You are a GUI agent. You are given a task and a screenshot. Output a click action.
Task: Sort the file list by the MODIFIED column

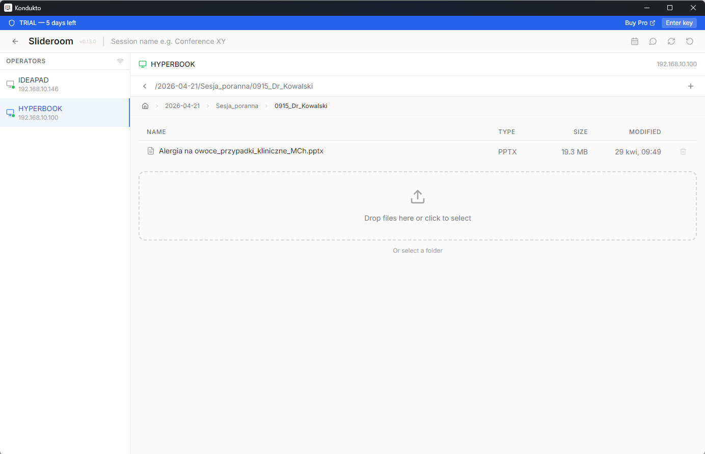(x=645, y=132)
